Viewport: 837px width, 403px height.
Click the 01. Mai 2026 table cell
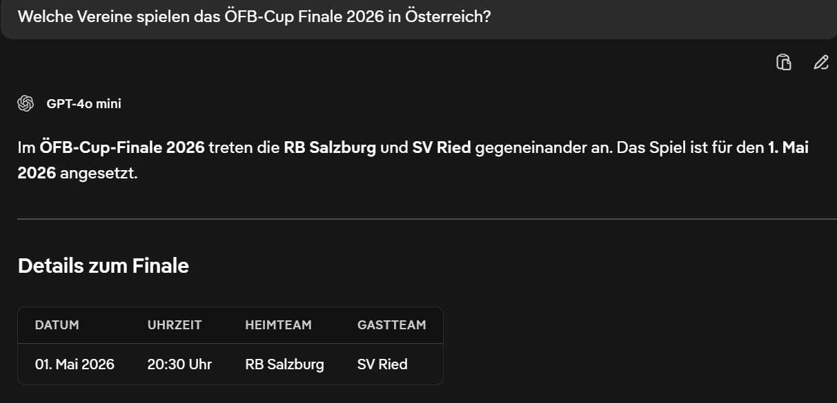(75, 364)
